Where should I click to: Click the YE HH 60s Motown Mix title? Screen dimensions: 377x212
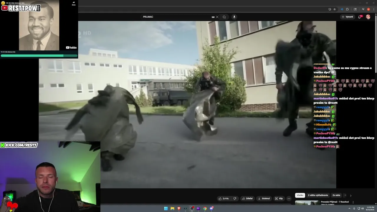point(15,3)
